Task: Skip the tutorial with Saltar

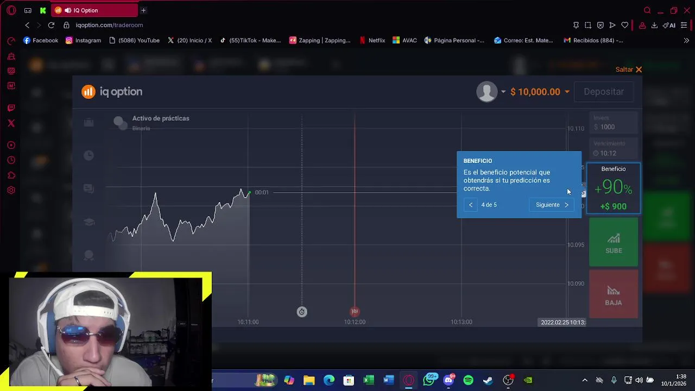Action: pyautogui.click(x=629, y=70)
